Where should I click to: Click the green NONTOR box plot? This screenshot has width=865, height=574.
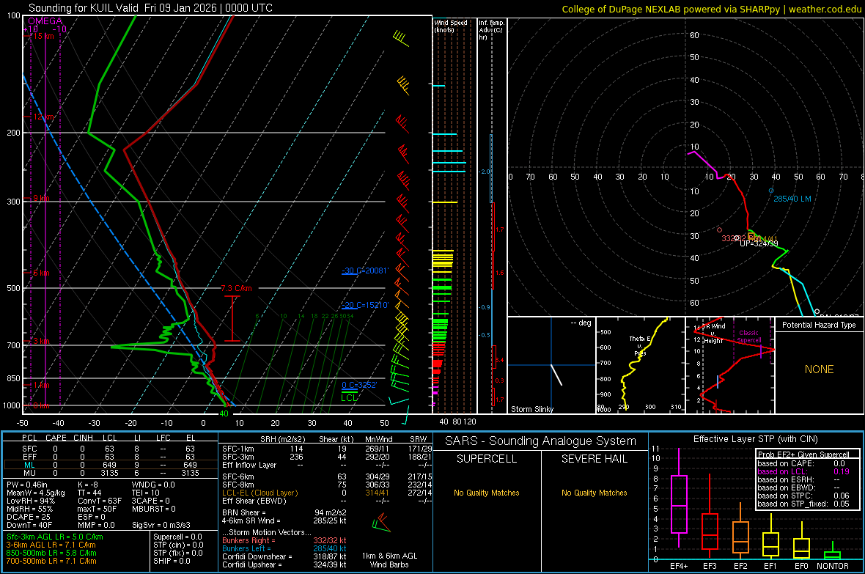(833, 551)
